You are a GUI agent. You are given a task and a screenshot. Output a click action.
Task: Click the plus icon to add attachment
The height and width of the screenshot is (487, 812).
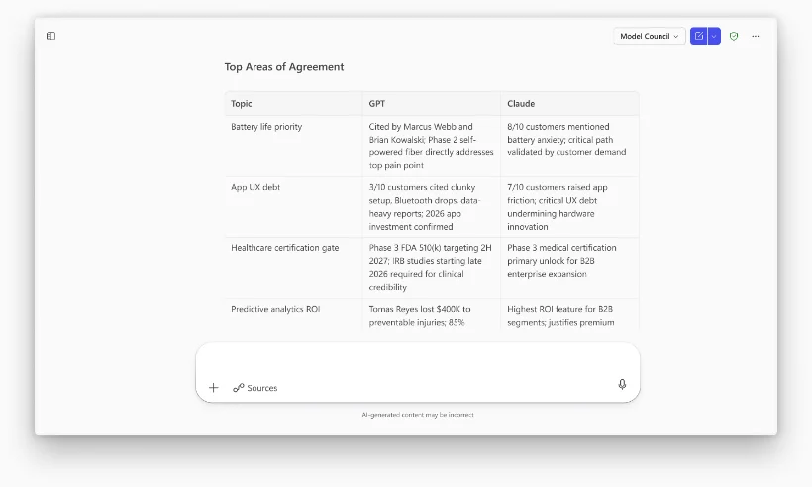point(213,387)
